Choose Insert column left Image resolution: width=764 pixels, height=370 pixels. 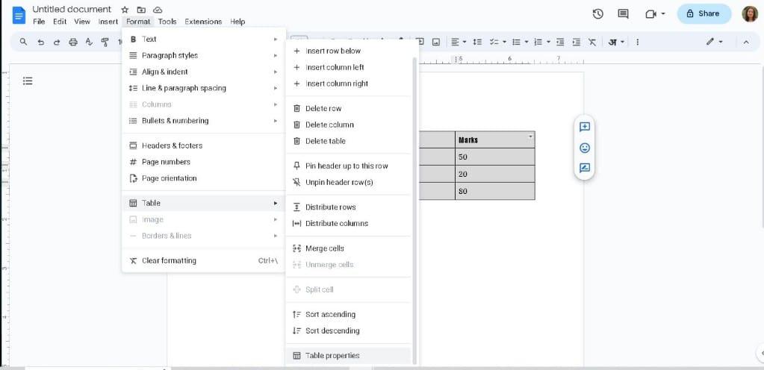click(349, 67)
